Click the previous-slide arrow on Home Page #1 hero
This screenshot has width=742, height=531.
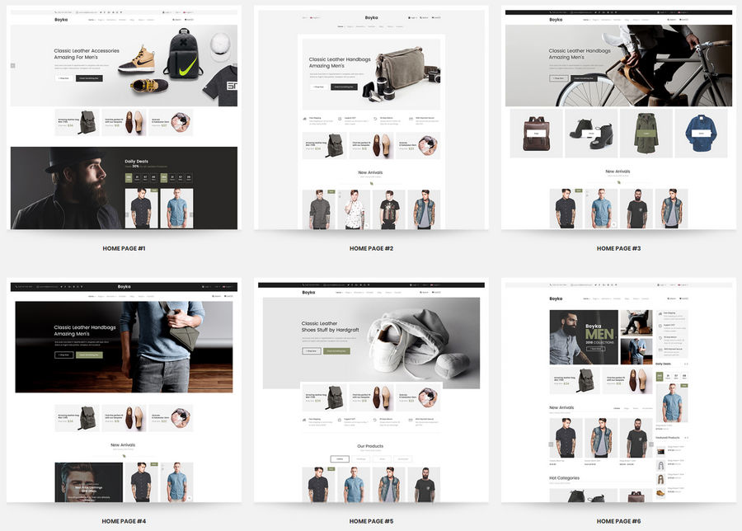[12, 66]
